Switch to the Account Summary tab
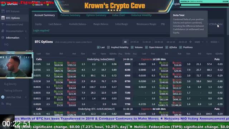229x129 pixels. pos(44,15)
